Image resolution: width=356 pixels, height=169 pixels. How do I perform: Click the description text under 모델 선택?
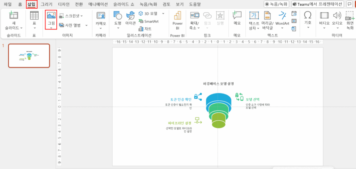[258, 106]
